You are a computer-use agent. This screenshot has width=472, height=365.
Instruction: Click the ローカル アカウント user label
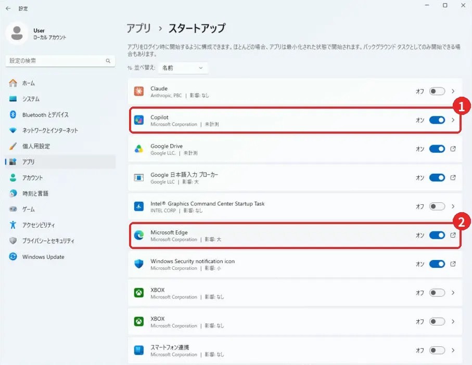pos(49,37)
